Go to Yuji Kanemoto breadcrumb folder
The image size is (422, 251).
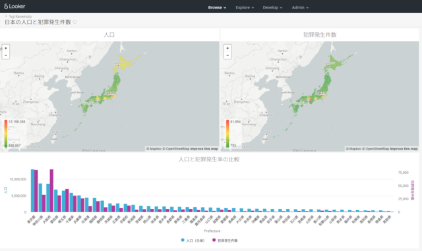click(20, 16)
